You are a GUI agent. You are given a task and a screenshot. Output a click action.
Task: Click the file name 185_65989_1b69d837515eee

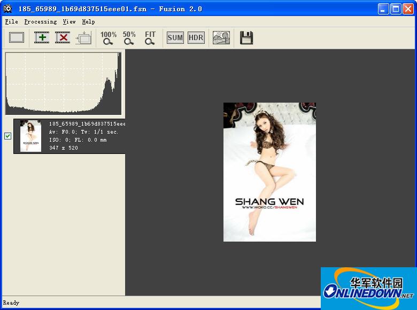(87, 123)
